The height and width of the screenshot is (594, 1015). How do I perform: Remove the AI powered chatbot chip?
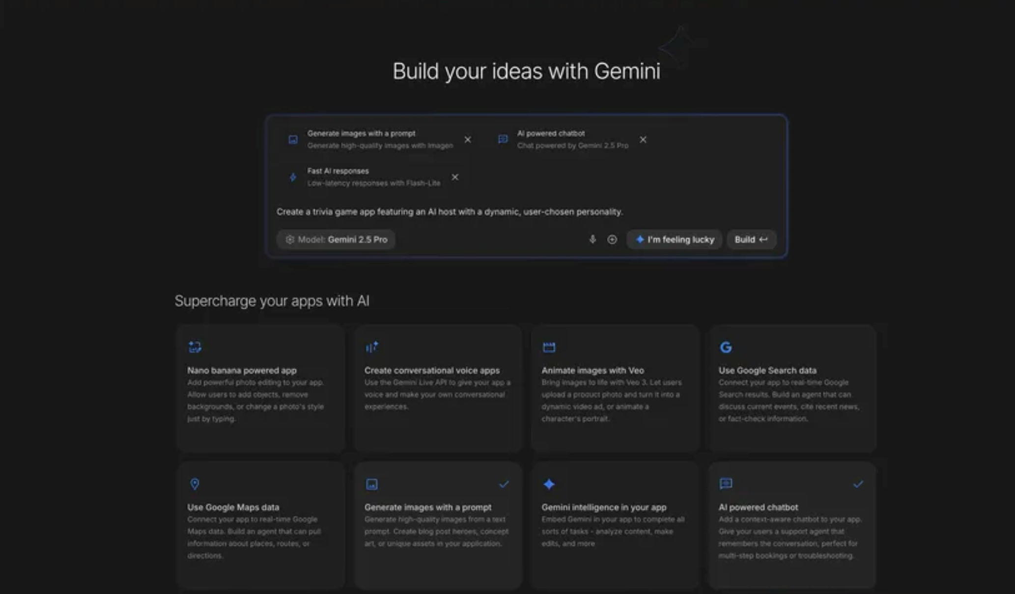tap(643, 139)
